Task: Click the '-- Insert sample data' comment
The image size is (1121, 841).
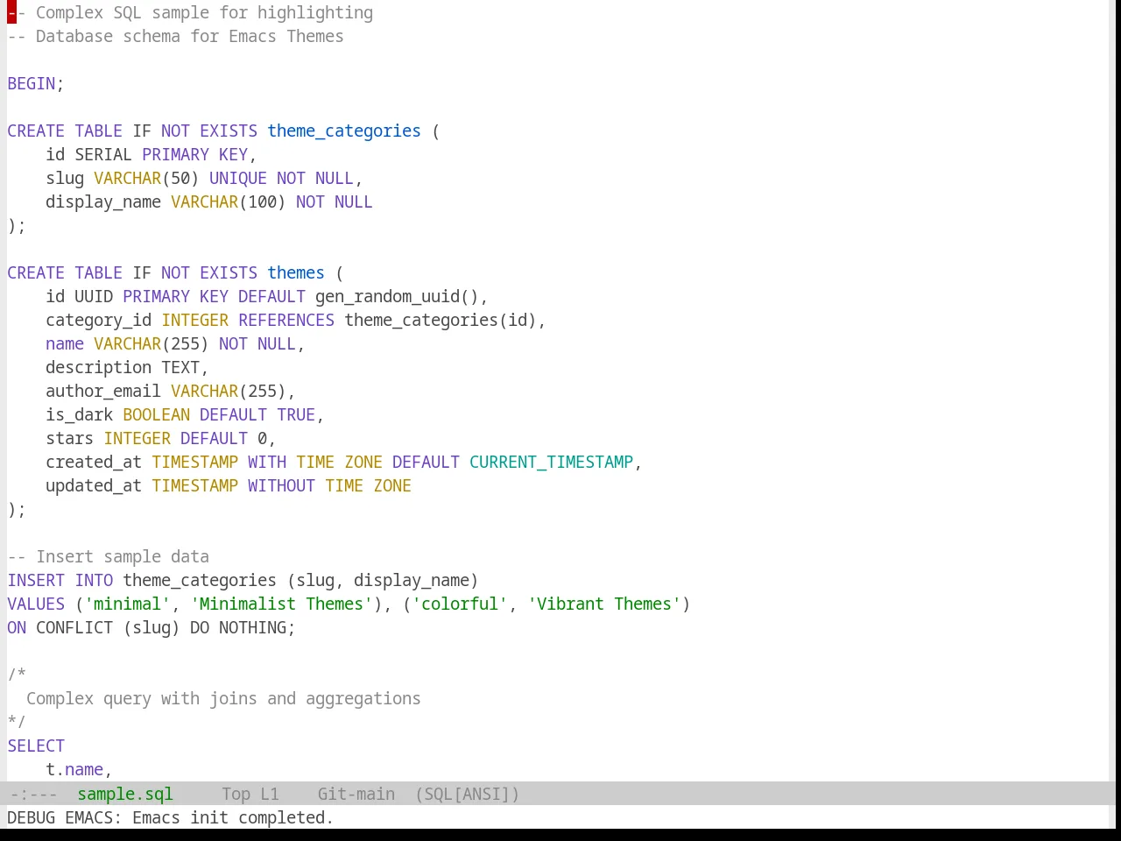Action: click(109, 556)
